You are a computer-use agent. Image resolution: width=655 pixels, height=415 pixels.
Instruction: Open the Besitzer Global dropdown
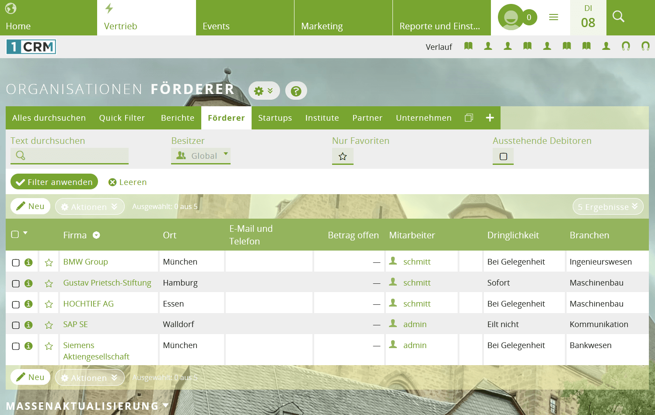(201, 156)
